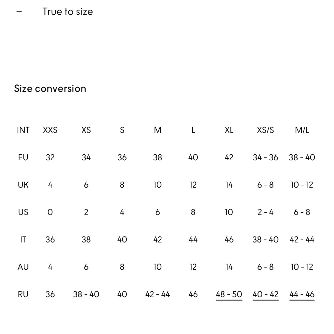Image resolution: width=334 pixels, height=334 pixels.
Task: Click RU size 38 - 40 cell
Action: click(86, 294)
